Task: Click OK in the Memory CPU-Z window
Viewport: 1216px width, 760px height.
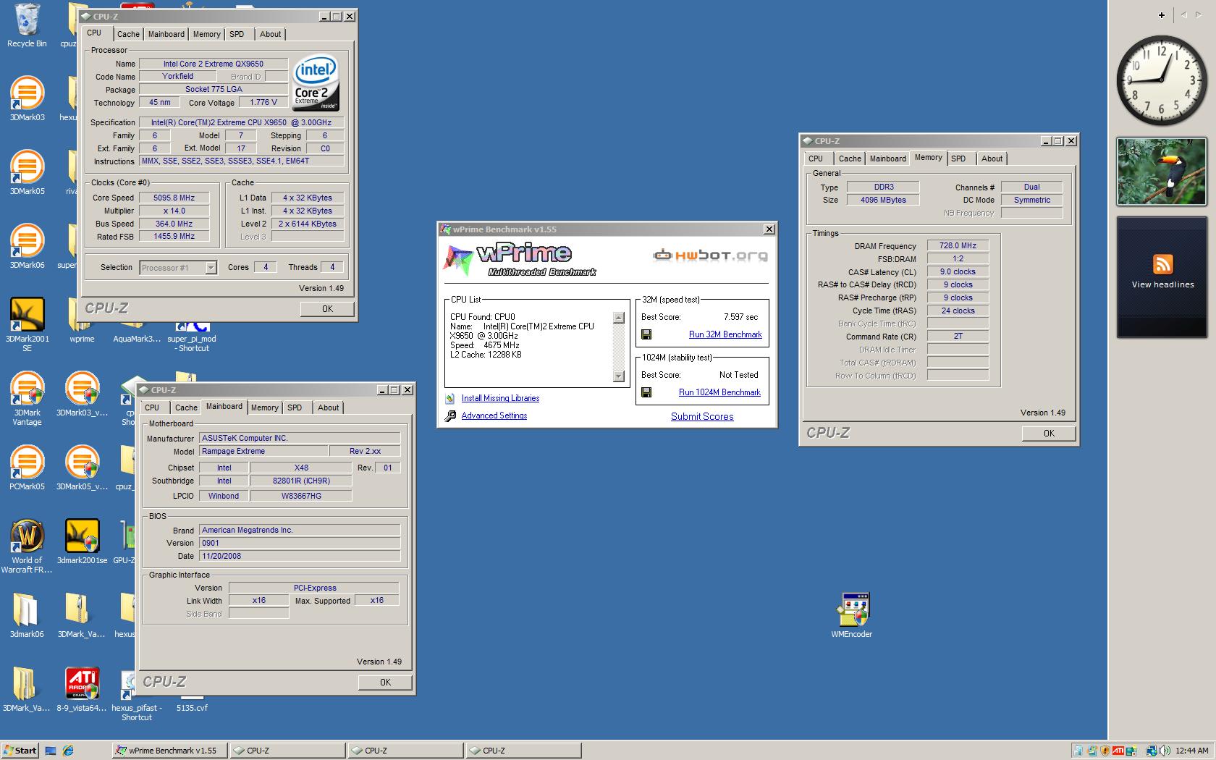Action: (x=1049, y=434)
